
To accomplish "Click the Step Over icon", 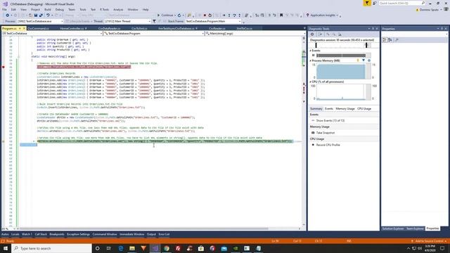I will click(234, 15).
